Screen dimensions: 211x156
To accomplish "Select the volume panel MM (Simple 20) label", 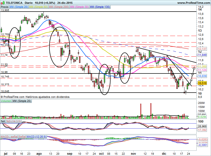I will coord(22,101).
